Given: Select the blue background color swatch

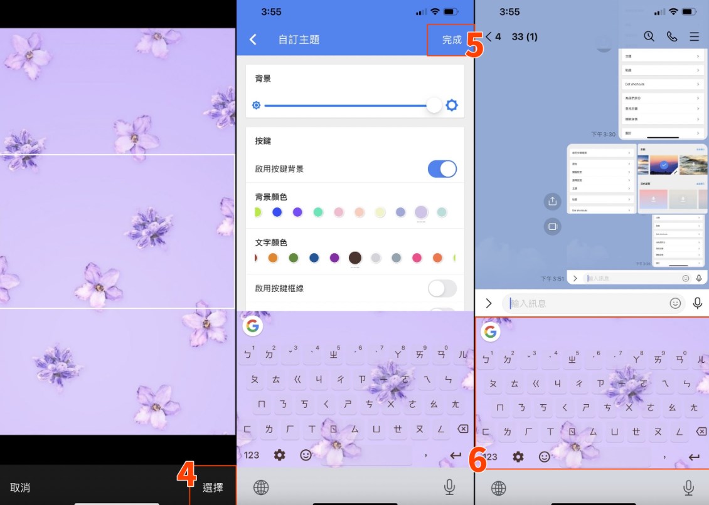Looking at the screenshot, I should [277, 212].
